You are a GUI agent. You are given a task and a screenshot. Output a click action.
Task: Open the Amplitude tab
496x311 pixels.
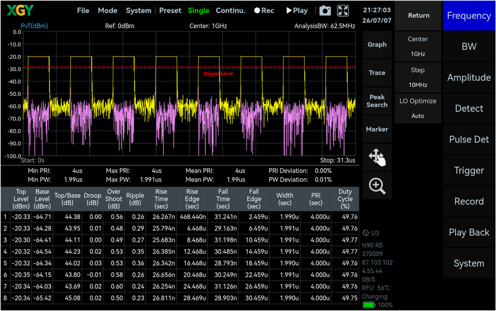[x=469, y=77]
